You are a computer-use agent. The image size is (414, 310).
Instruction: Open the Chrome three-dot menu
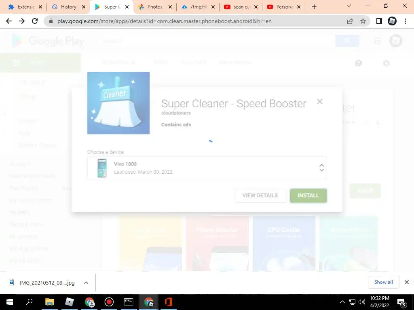pos(405,21)
